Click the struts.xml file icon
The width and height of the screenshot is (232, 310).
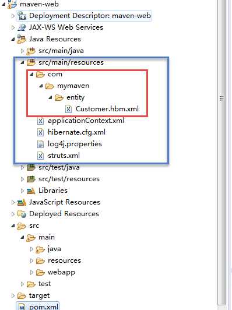click(40, 156)
